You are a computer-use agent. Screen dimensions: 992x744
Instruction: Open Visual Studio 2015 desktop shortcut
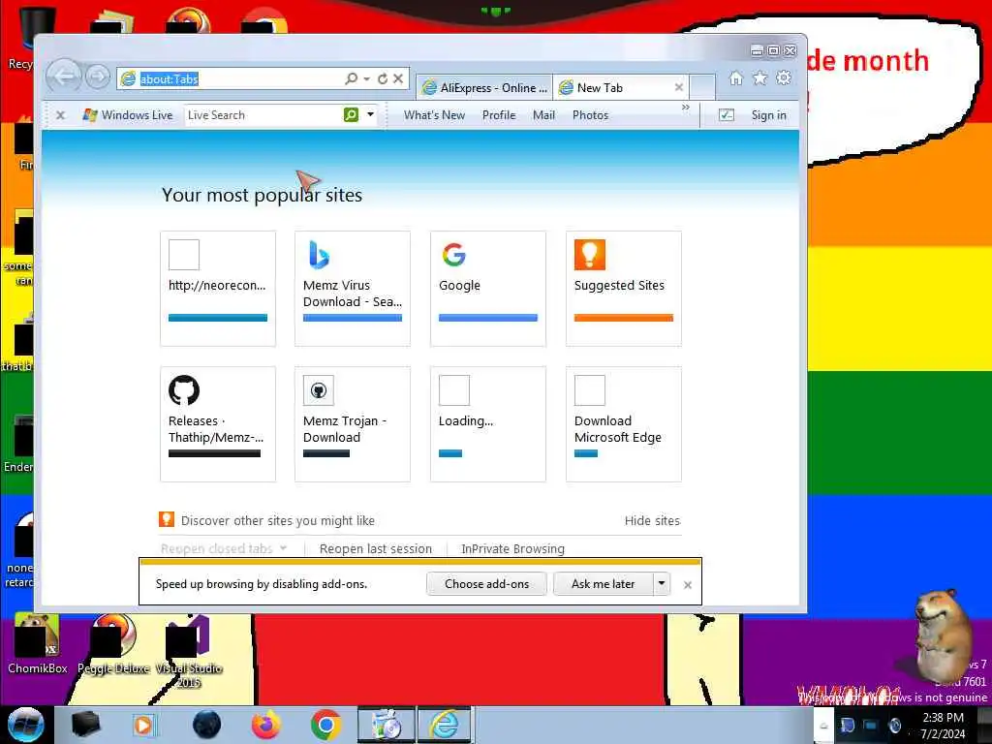coord(189,650)
